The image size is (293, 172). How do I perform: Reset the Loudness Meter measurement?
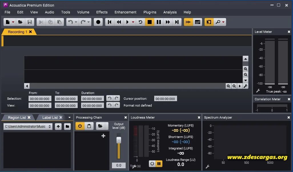click(152, 164)
